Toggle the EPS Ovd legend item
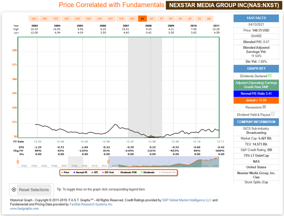This screenshot has width=284, height=216. click(x=108, y=172)
